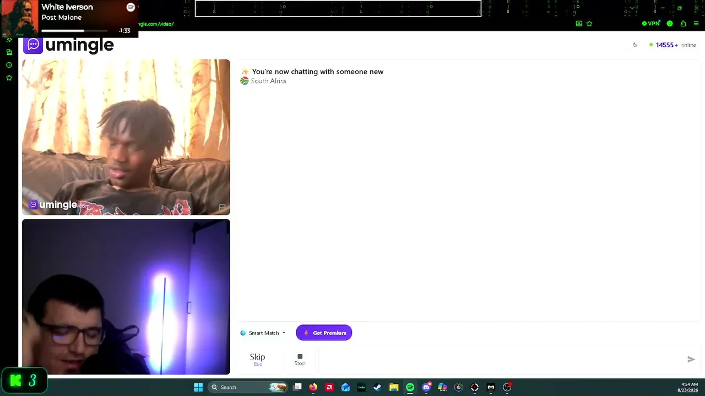
Task: Open the Windows Start menu
Action: [x=198, y=387]
